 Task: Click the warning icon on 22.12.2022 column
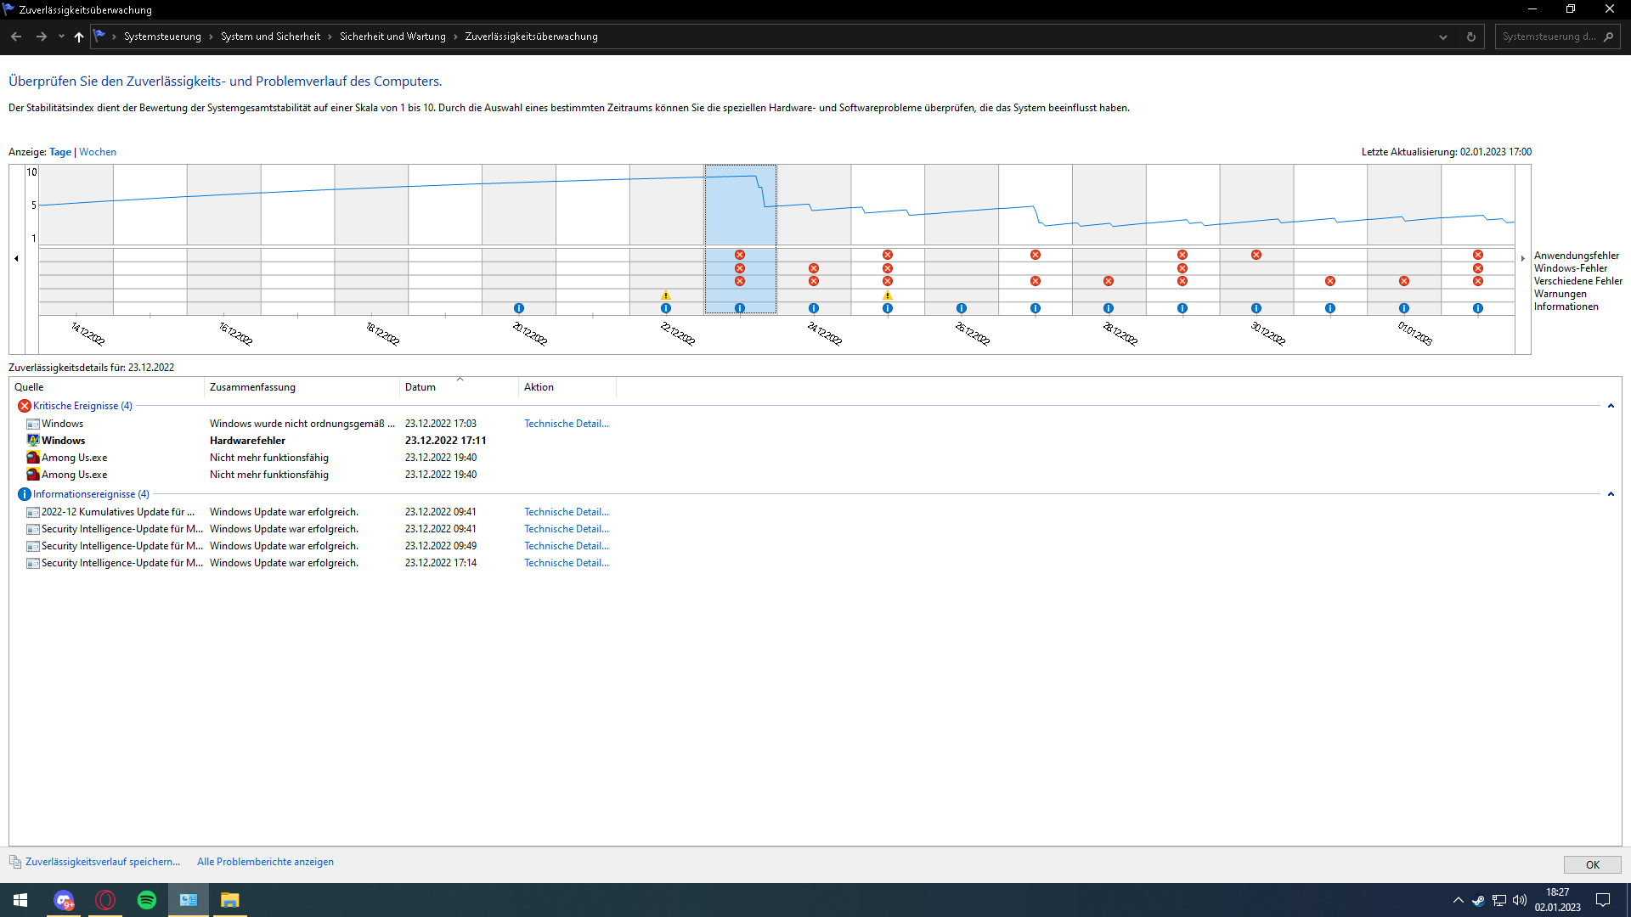pyautogui.click(x=666, y=295)
